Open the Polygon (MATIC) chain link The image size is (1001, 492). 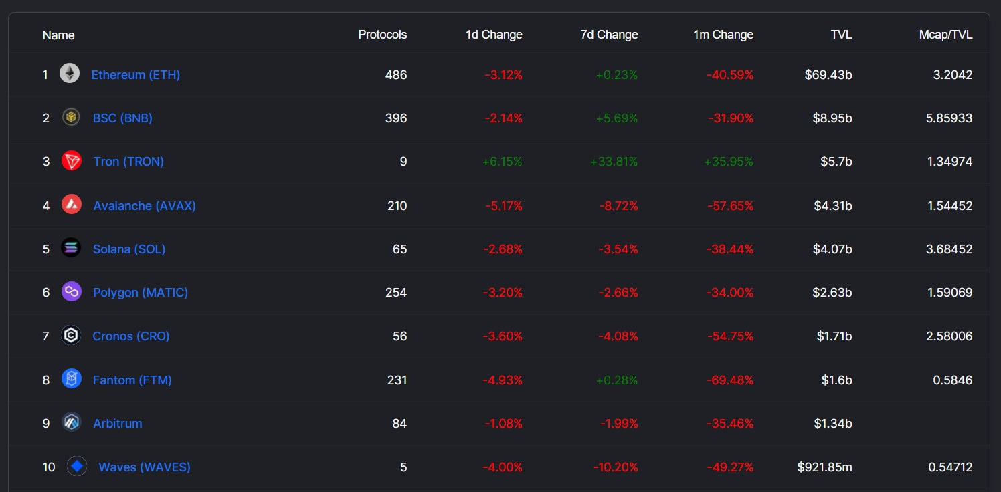click(x=141, y=293)
